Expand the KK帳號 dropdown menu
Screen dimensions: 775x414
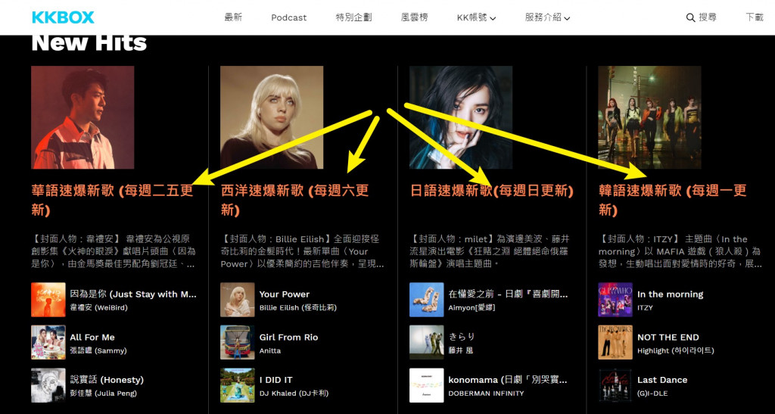pos(477,17)
